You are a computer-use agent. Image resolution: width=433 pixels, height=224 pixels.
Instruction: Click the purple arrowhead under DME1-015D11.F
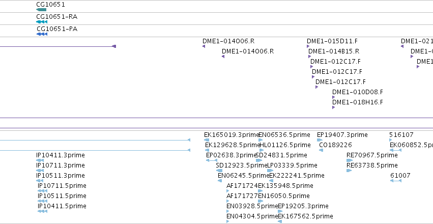(x=308, y=46)
